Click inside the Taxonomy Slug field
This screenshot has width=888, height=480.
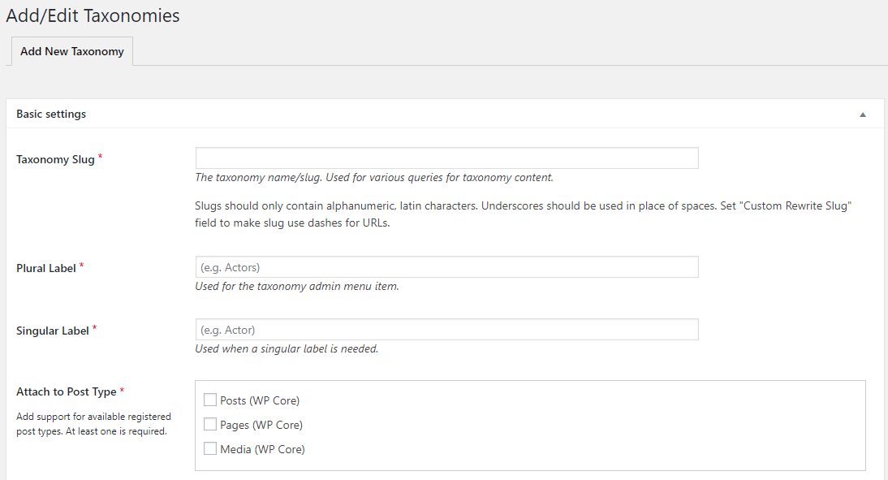pos(446,158)
